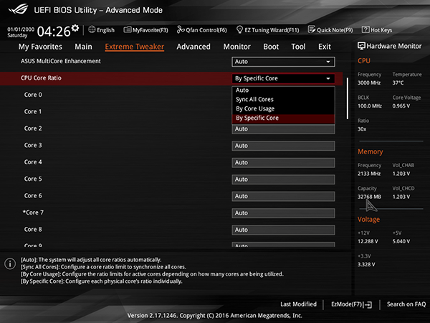The height and width of the screenshot is (323, 430).
Task: Click the EzMode exit arrow icon
Action: pos(368,304)
